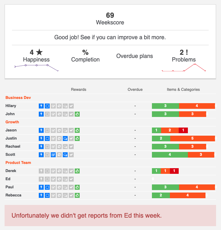Screen dimensions: 221x230
Task: Click the Problems trend sparkline
Action: click(x=184, y=67)
